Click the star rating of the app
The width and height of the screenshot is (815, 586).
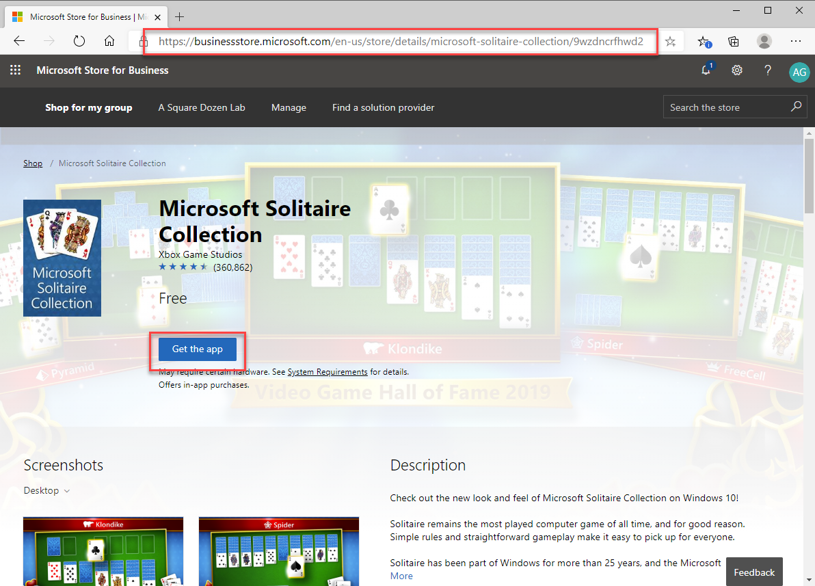coord(183,267)
